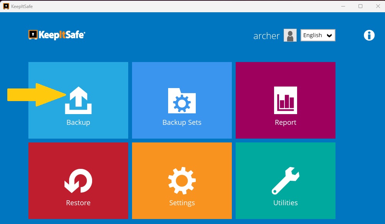Open the Backup tile
Screen dimensions: 385x224
(78, 100)
